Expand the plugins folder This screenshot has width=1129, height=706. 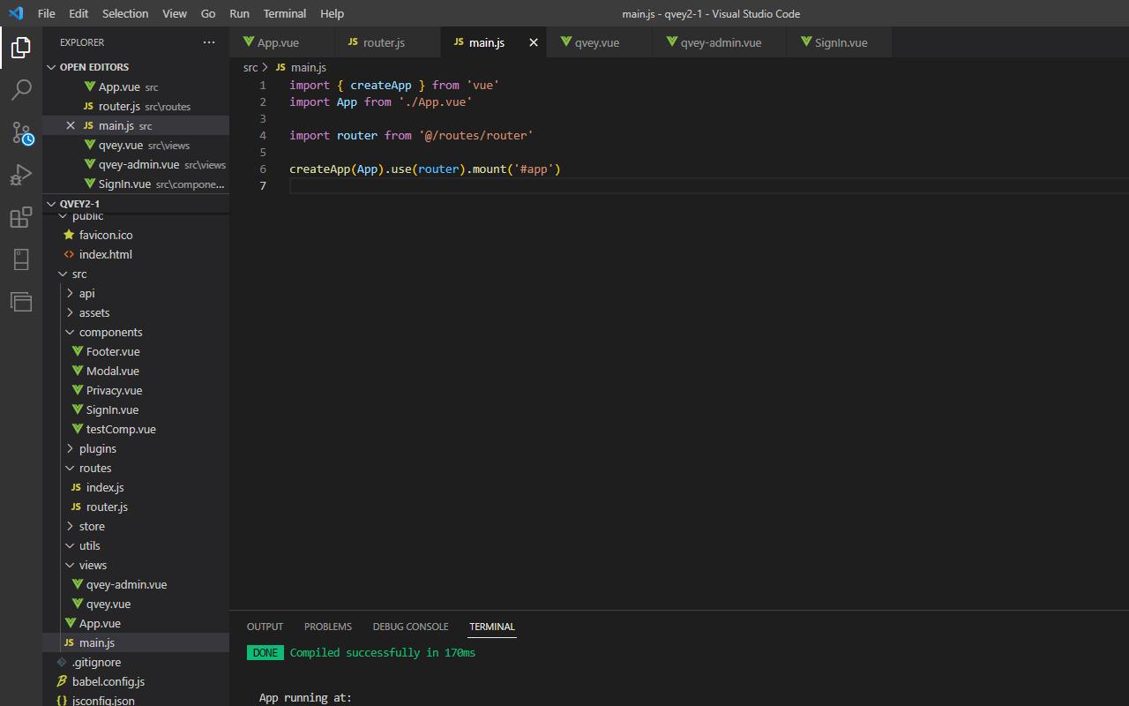click(71, 448)
